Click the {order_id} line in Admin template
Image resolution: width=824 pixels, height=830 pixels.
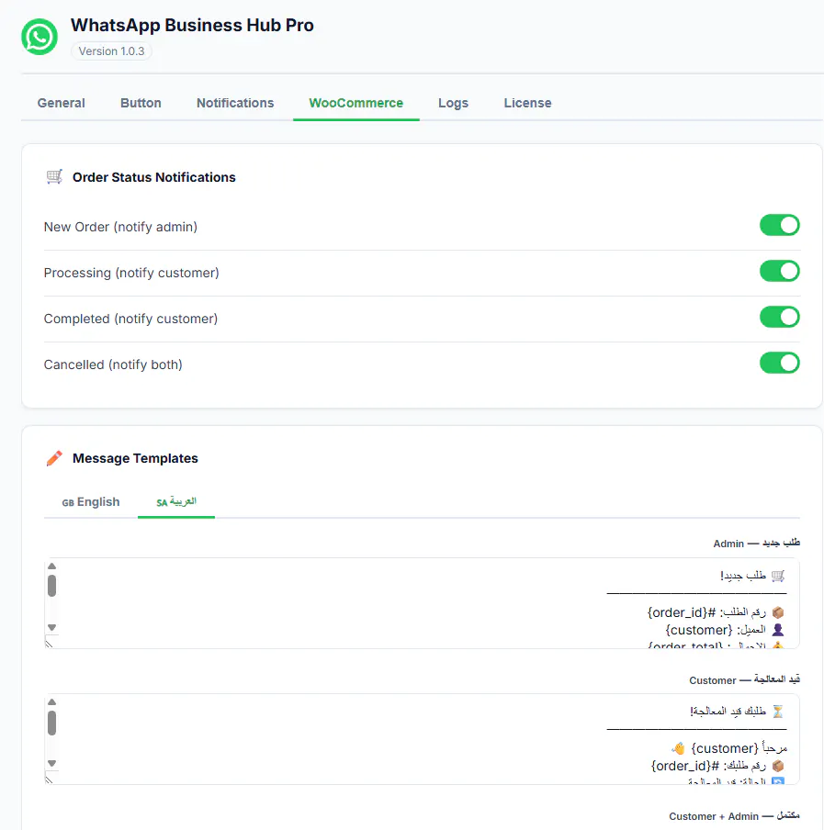click(716, 612)
